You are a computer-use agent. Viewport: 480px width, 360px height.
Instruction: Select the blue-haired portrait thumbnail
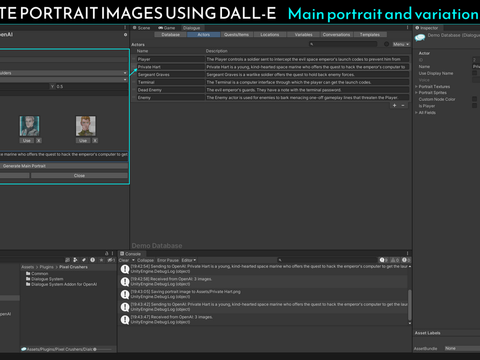click(29, 126)
